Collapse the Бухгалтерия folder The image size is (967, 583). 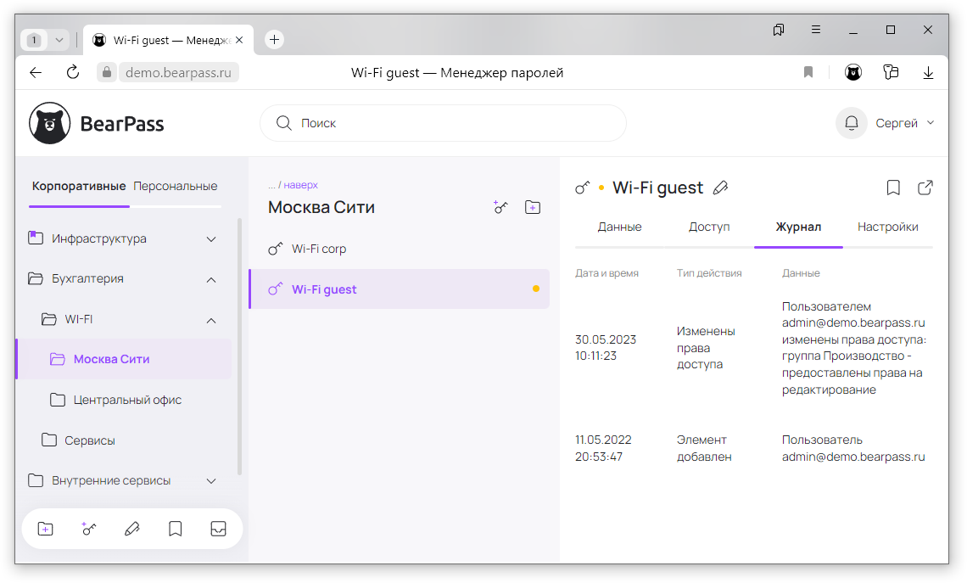pyautogui.click(x=211, y=279)
